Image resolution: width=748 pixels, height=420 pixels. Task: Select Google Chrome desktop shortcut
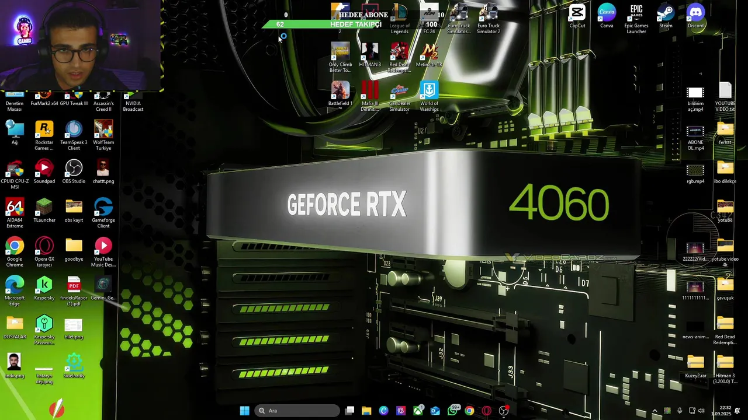(15, 253)
